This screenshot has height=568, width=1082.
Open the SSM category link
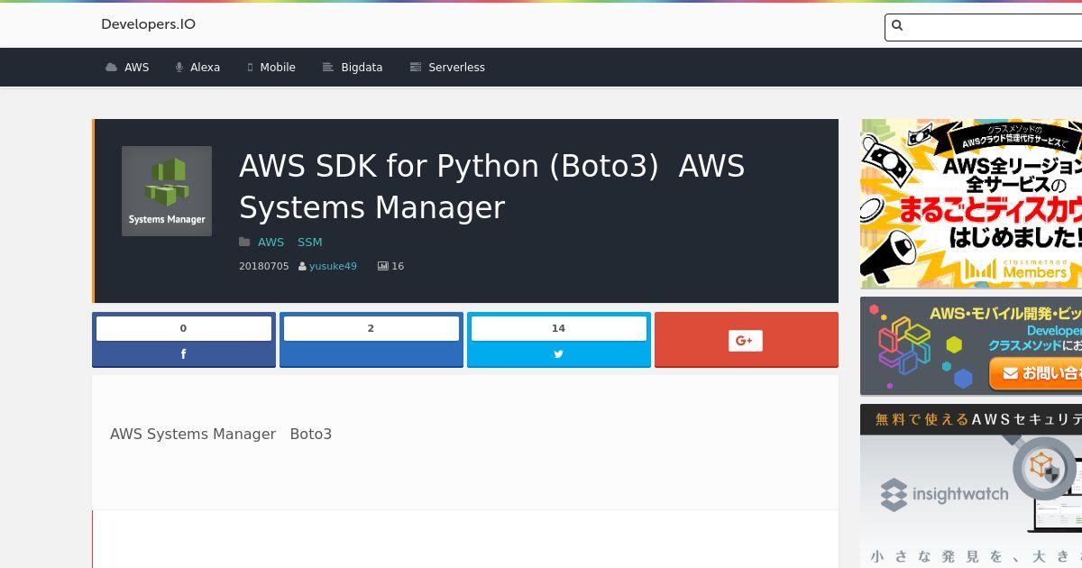309,242
